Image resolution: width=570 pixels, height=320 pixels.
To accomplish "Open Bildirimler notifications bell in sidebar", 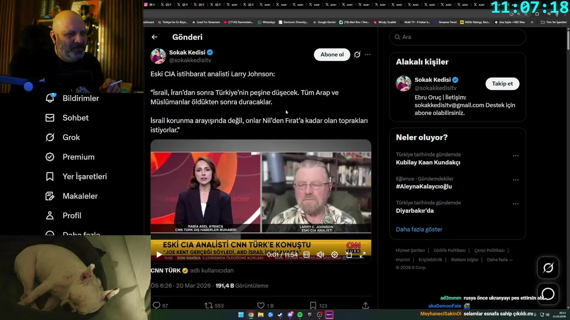I will pyautogui.click(x=72, y=98).
